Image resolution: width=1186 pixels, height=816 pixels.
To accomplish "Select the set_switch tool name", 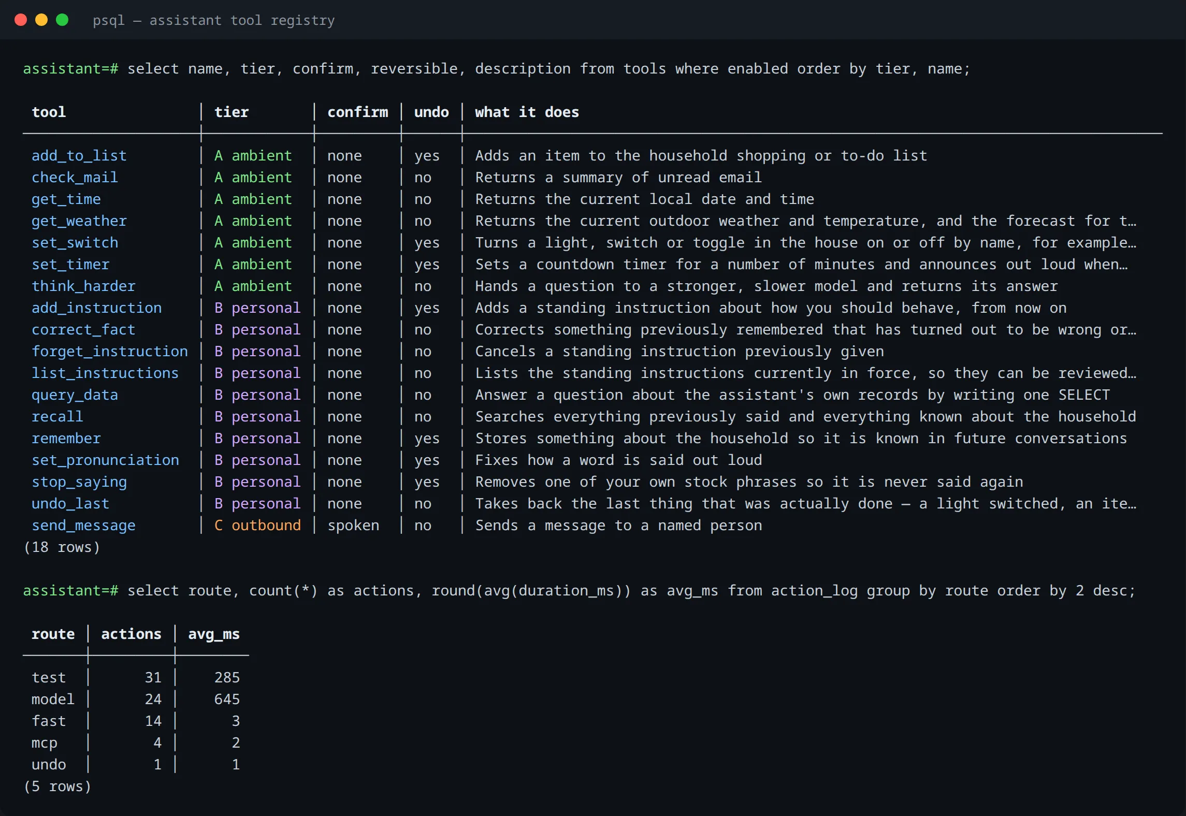I will point(75,243).
